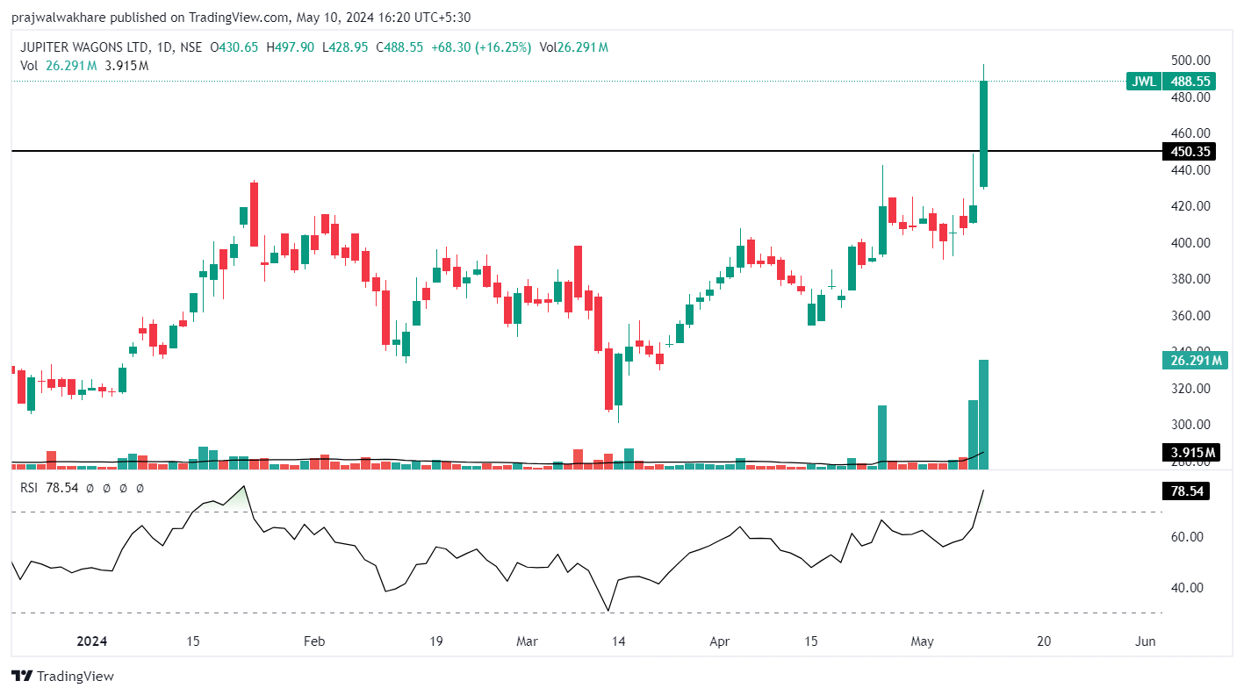This screenshot has height=695, width=1244.
Task: Click the +68.30 (+16.25%) change value
Action: [x=479, y=47]
